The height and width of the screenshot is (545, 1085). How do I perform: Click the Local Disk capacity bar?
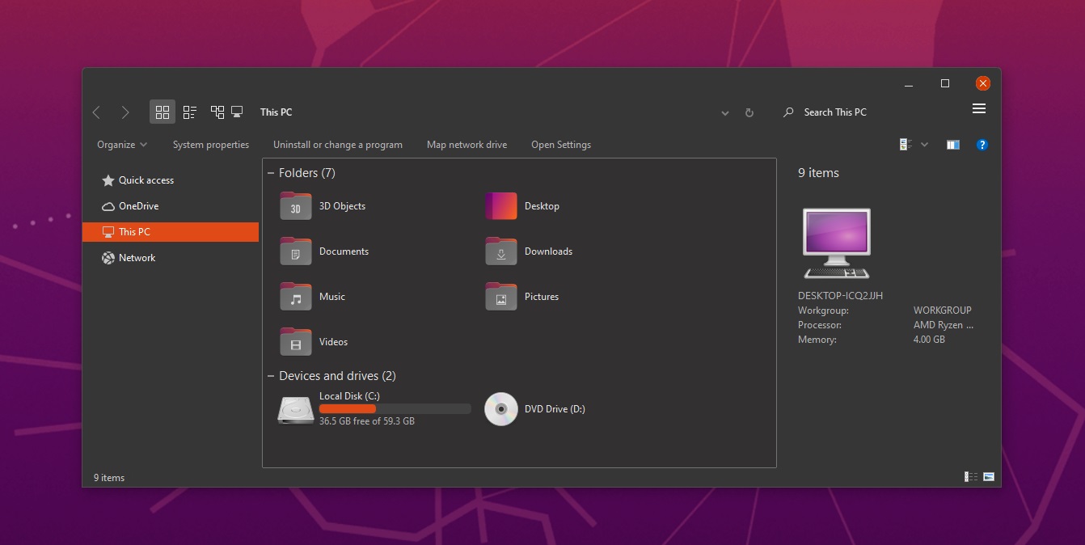coord(395,408)
